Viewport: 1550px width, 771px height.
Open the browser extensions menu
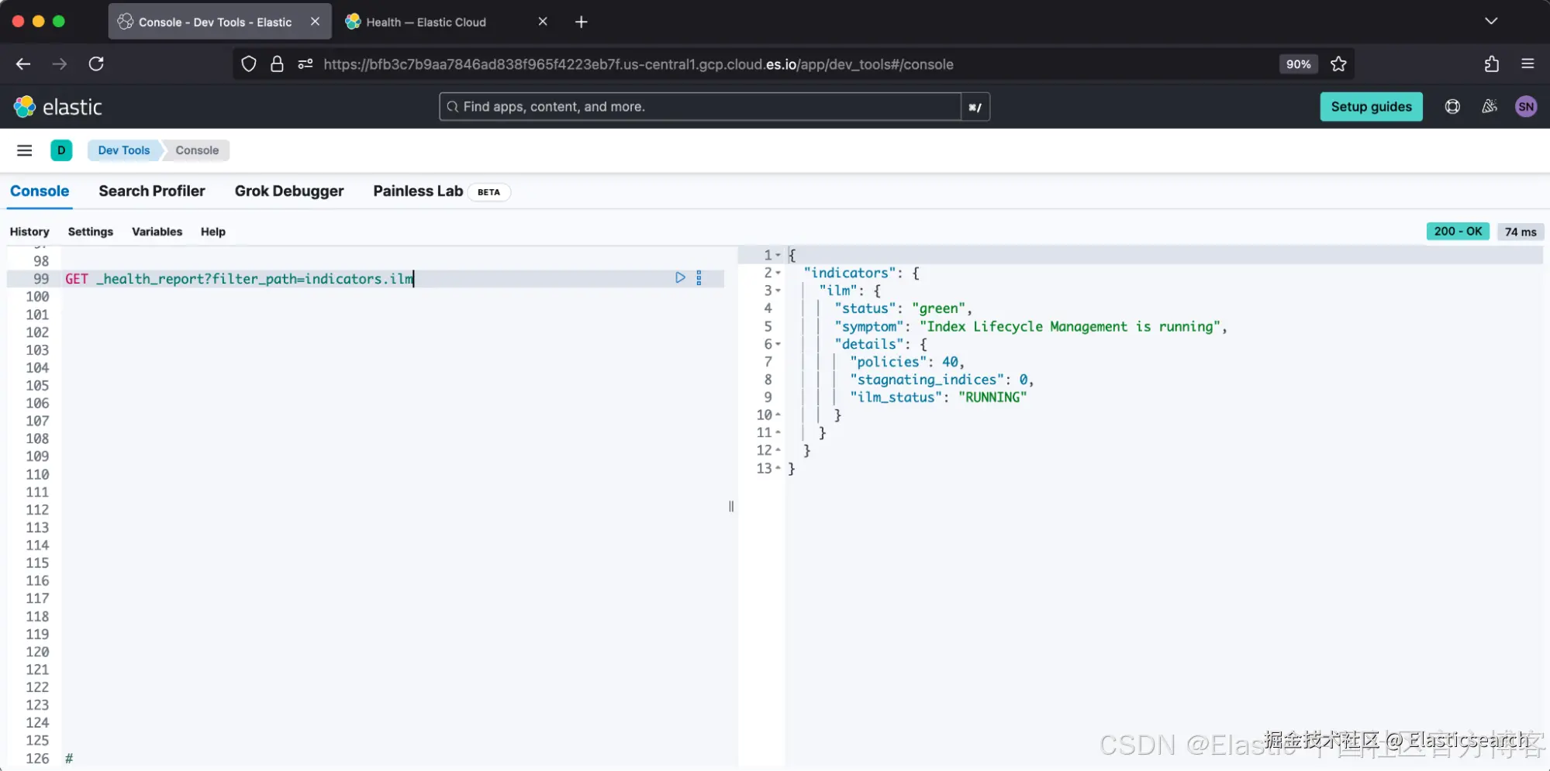pos(1492,64)
